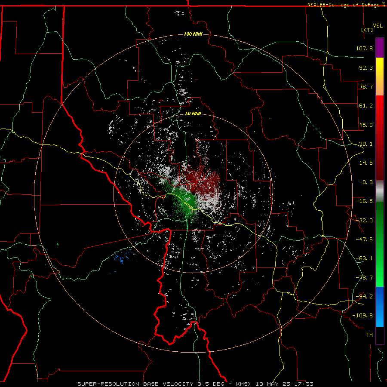This screenshot has height=387, width=387.
Task: Select the 92.3 value on velocity scale
Action: point(366,68)
